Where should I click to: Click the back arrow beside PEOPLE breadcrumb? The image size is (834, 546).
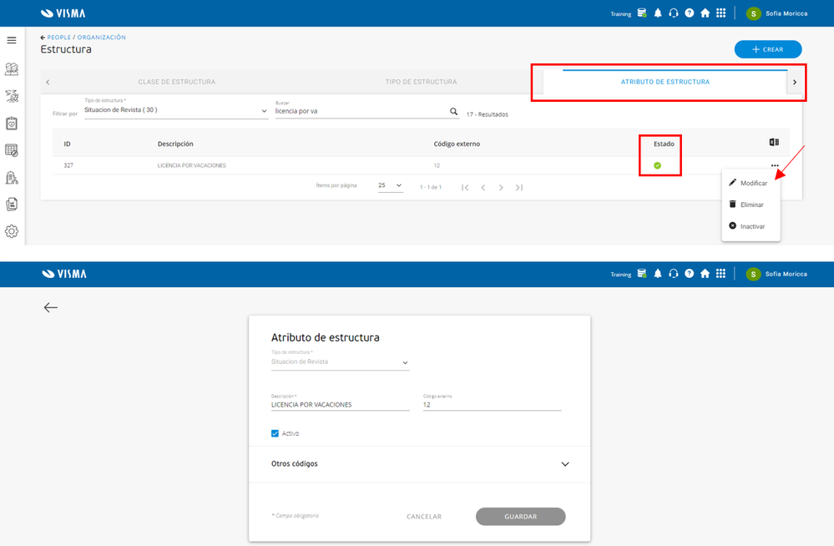pos(43,38)
